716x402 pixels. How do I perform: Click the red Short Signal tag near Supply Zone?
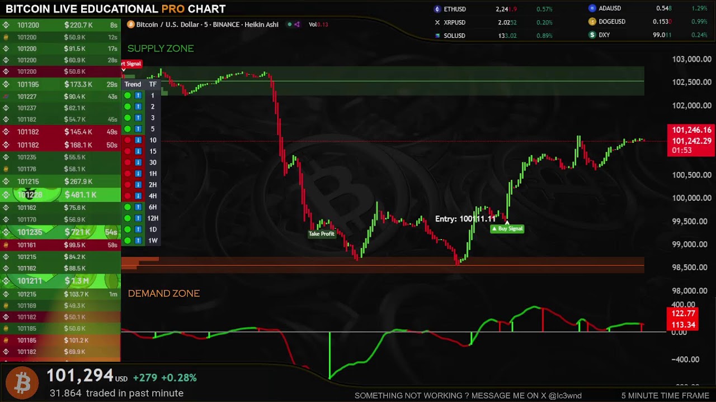[x=131, y=64]
